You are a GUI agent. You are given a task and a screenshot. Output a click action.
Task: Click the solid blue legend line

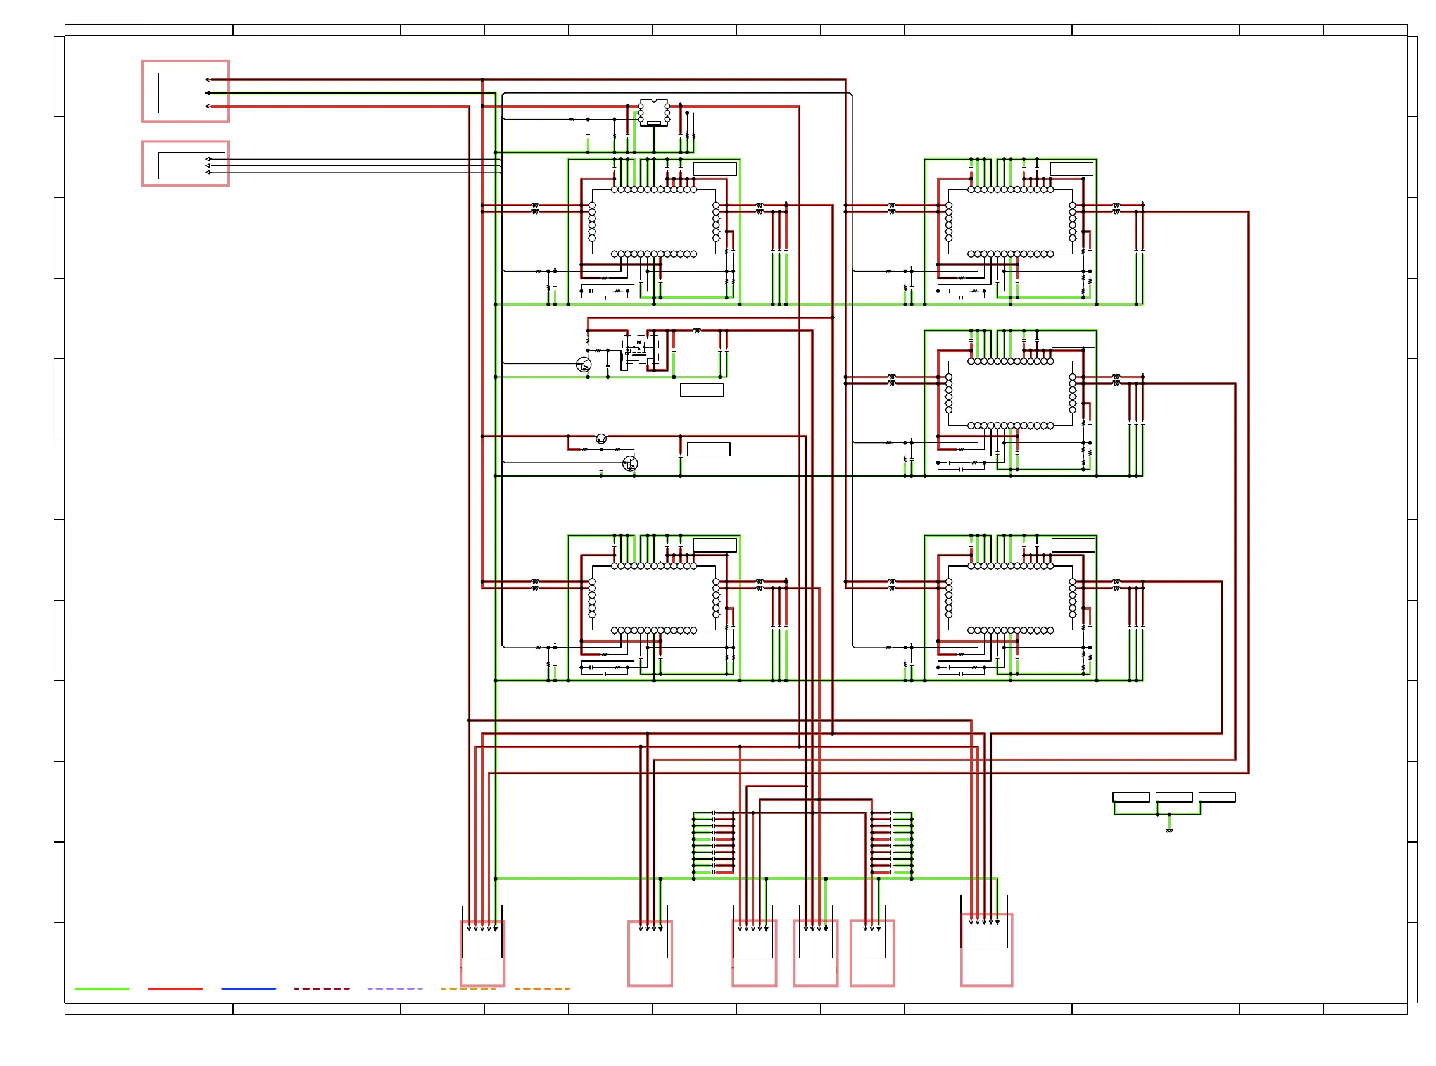point(248,988)
